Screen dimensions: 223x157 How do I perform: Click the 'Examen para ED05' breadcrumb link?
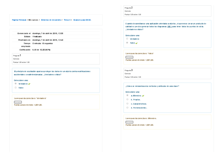pyautogui.click(x=82, y=20)
